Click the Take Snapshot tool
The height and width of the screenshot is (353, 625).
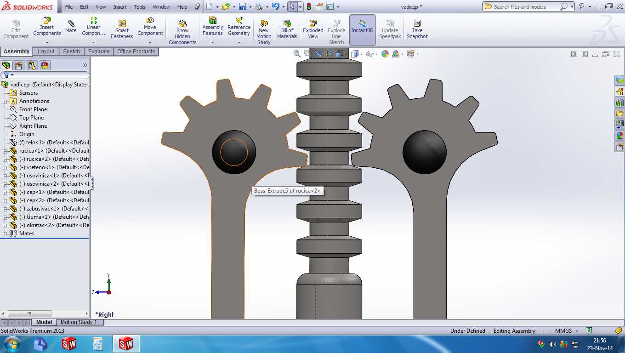pos(417,29)
